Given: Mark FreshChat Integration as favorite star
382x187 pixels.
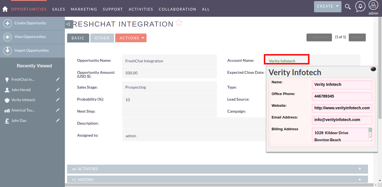Looking at the screenshot, I should coord(179,23).
